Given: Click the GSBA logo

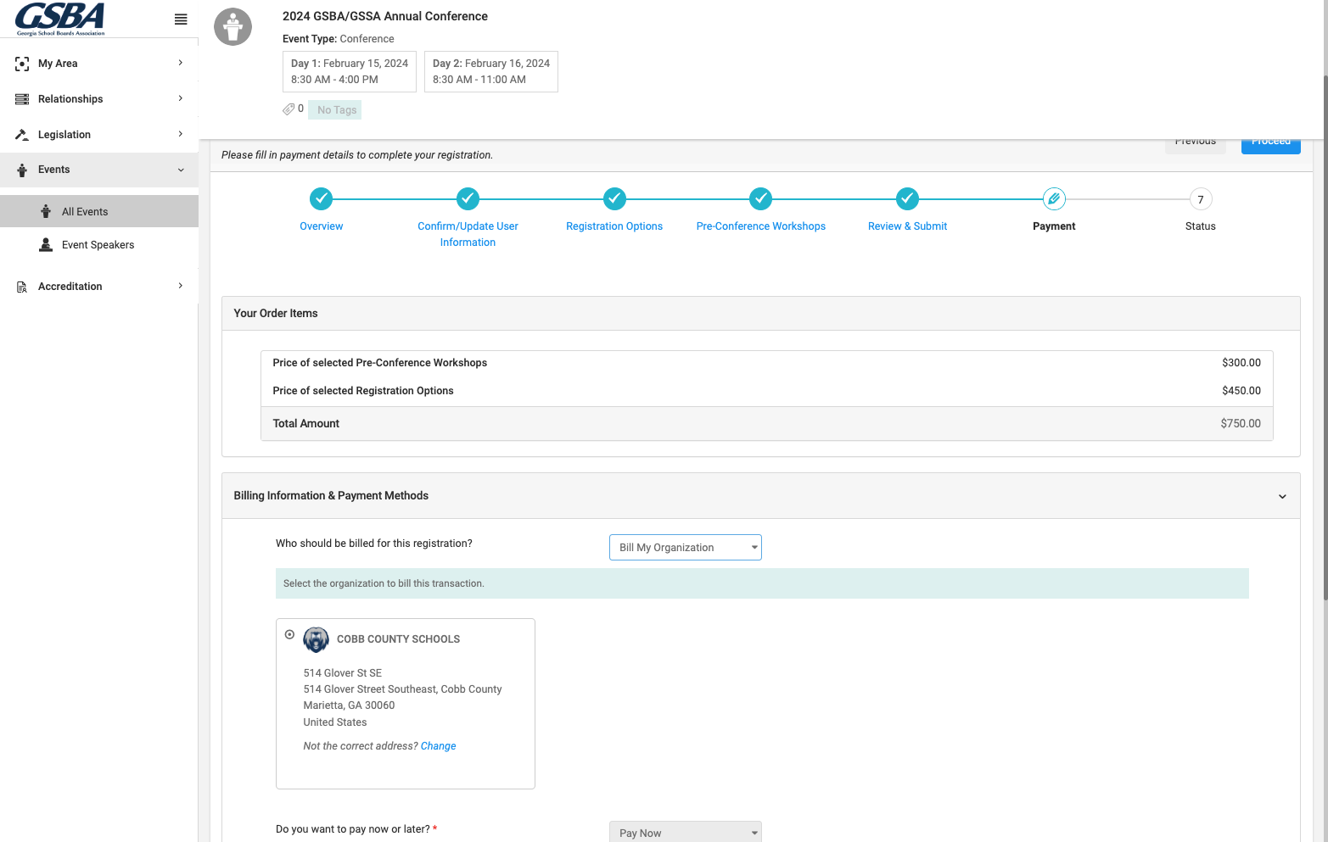Looking at the screenshot, I should [x=60, y=19].
